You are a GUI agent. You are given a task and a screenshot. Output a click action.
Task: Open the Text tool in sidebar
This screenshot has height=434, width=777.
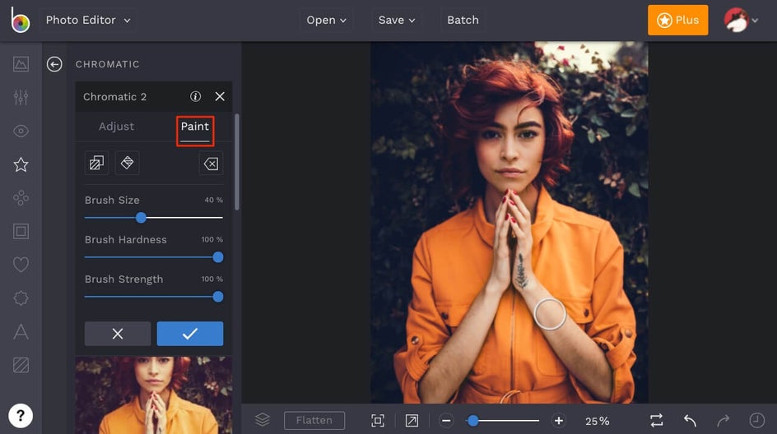[21, 332]
